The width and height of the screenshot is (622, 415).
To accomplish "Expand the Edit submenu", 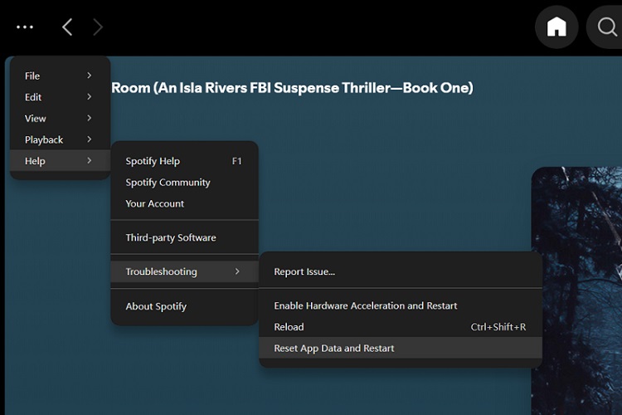I will click(60, 97).
